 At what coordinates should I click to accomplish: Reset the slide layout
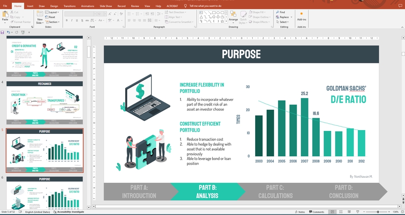[50, 17]
